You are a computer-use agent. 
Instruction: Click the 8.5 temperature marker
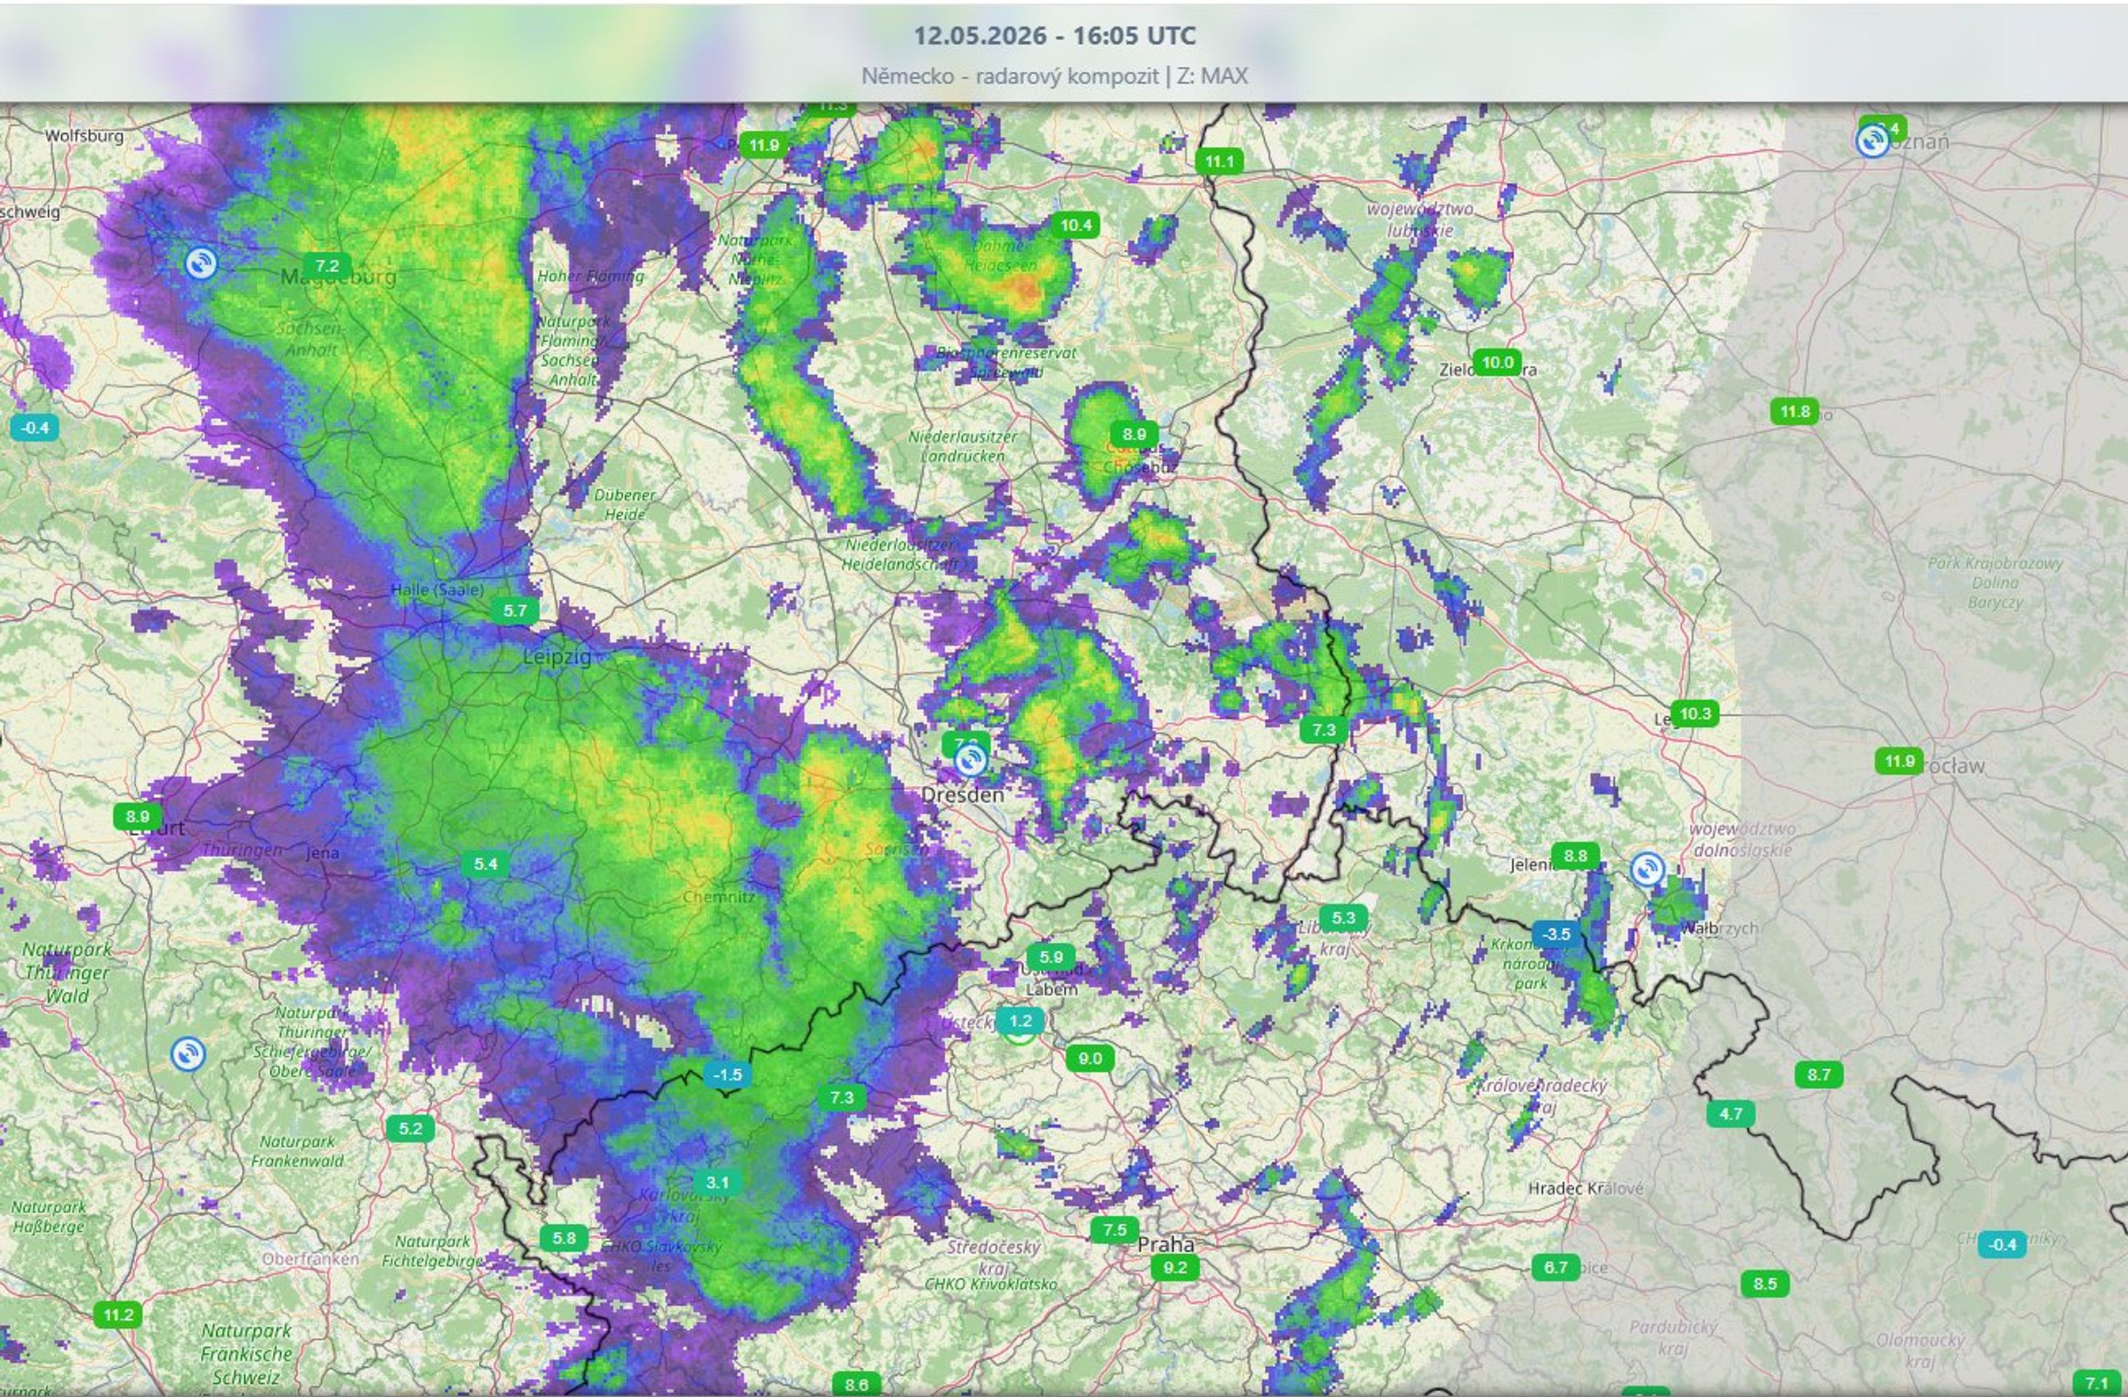(x=1765, y=1284)
